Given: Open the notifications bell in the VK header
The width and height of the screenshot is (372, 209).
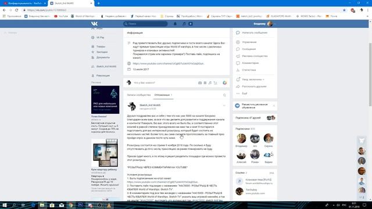Looking at the screenshot, I should (175, 24).
